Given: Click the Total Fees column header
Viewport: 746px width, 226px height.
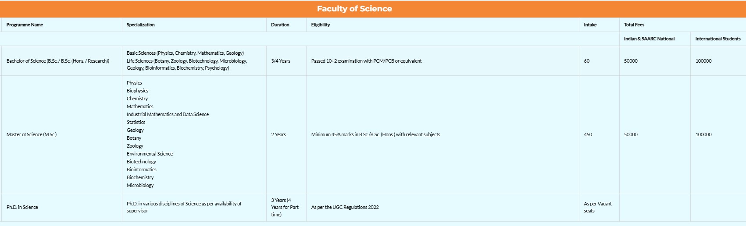Looking at the screenshot, I should point(634,25).
